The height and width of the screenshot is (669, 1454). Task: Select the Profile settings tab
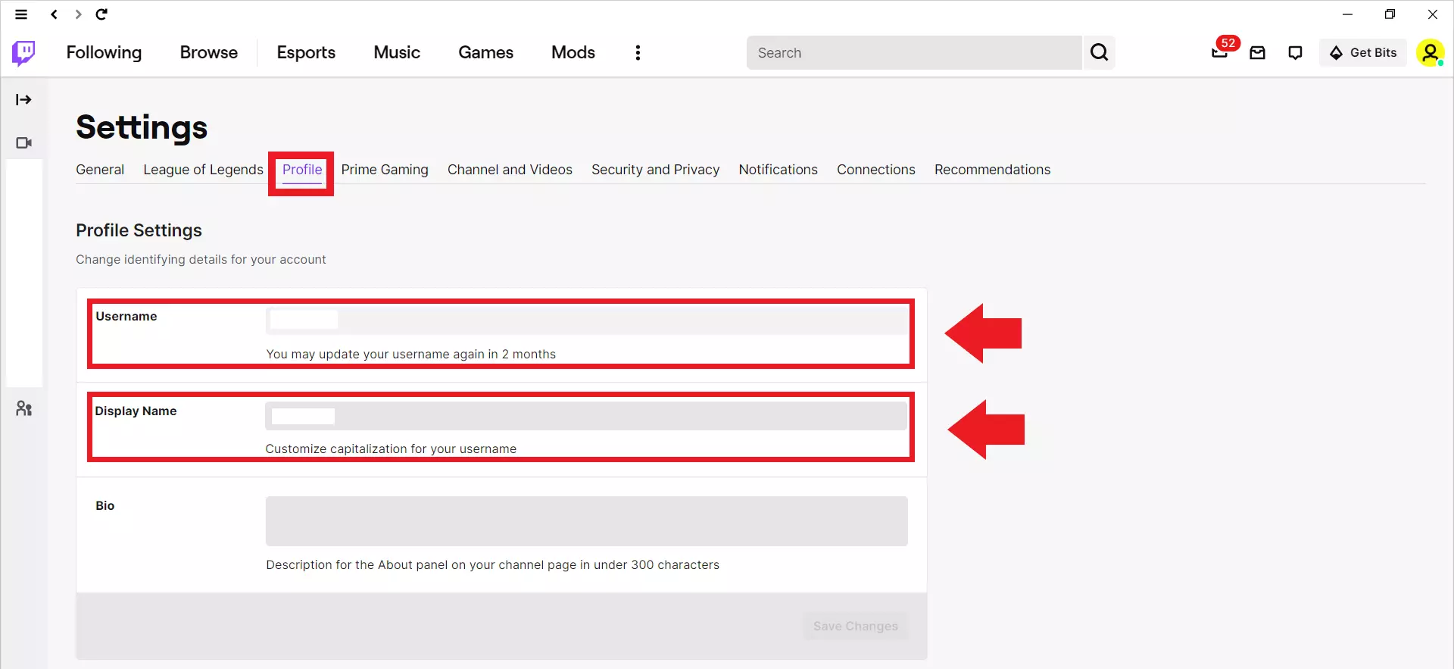pos(302,170)
